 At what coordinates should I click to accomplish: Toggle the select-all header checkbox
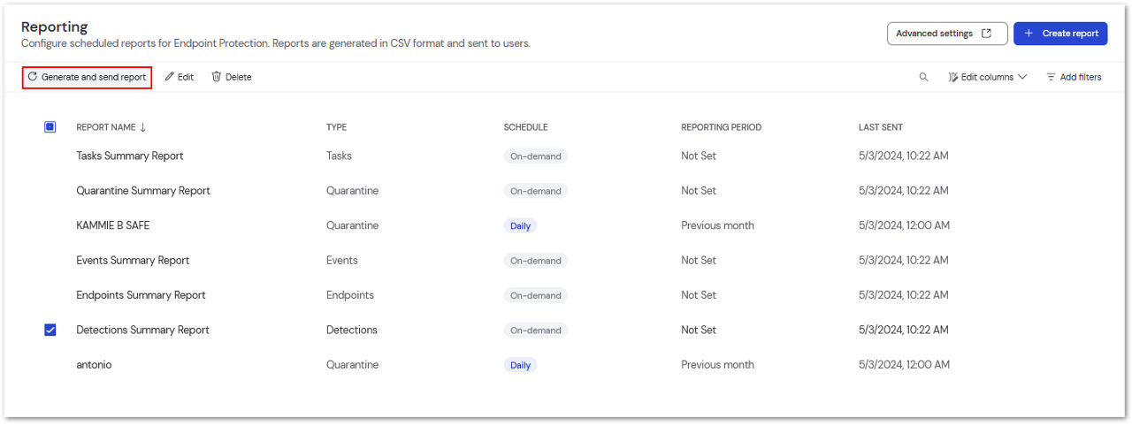coord(50,127)
